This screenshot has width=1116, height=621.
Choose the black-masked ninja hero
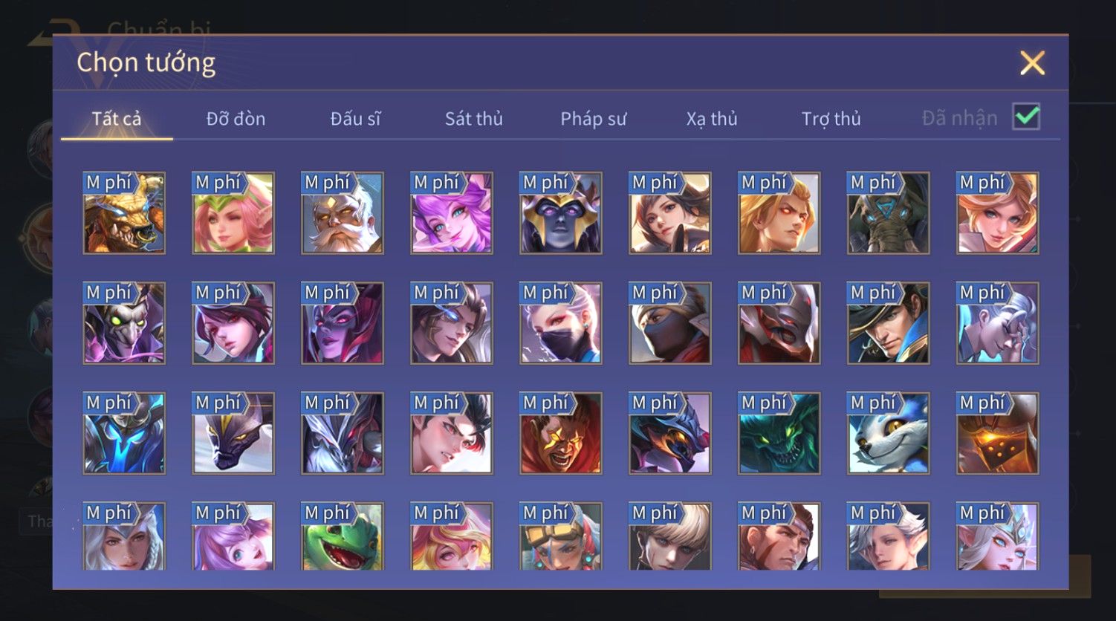[670, 323]
